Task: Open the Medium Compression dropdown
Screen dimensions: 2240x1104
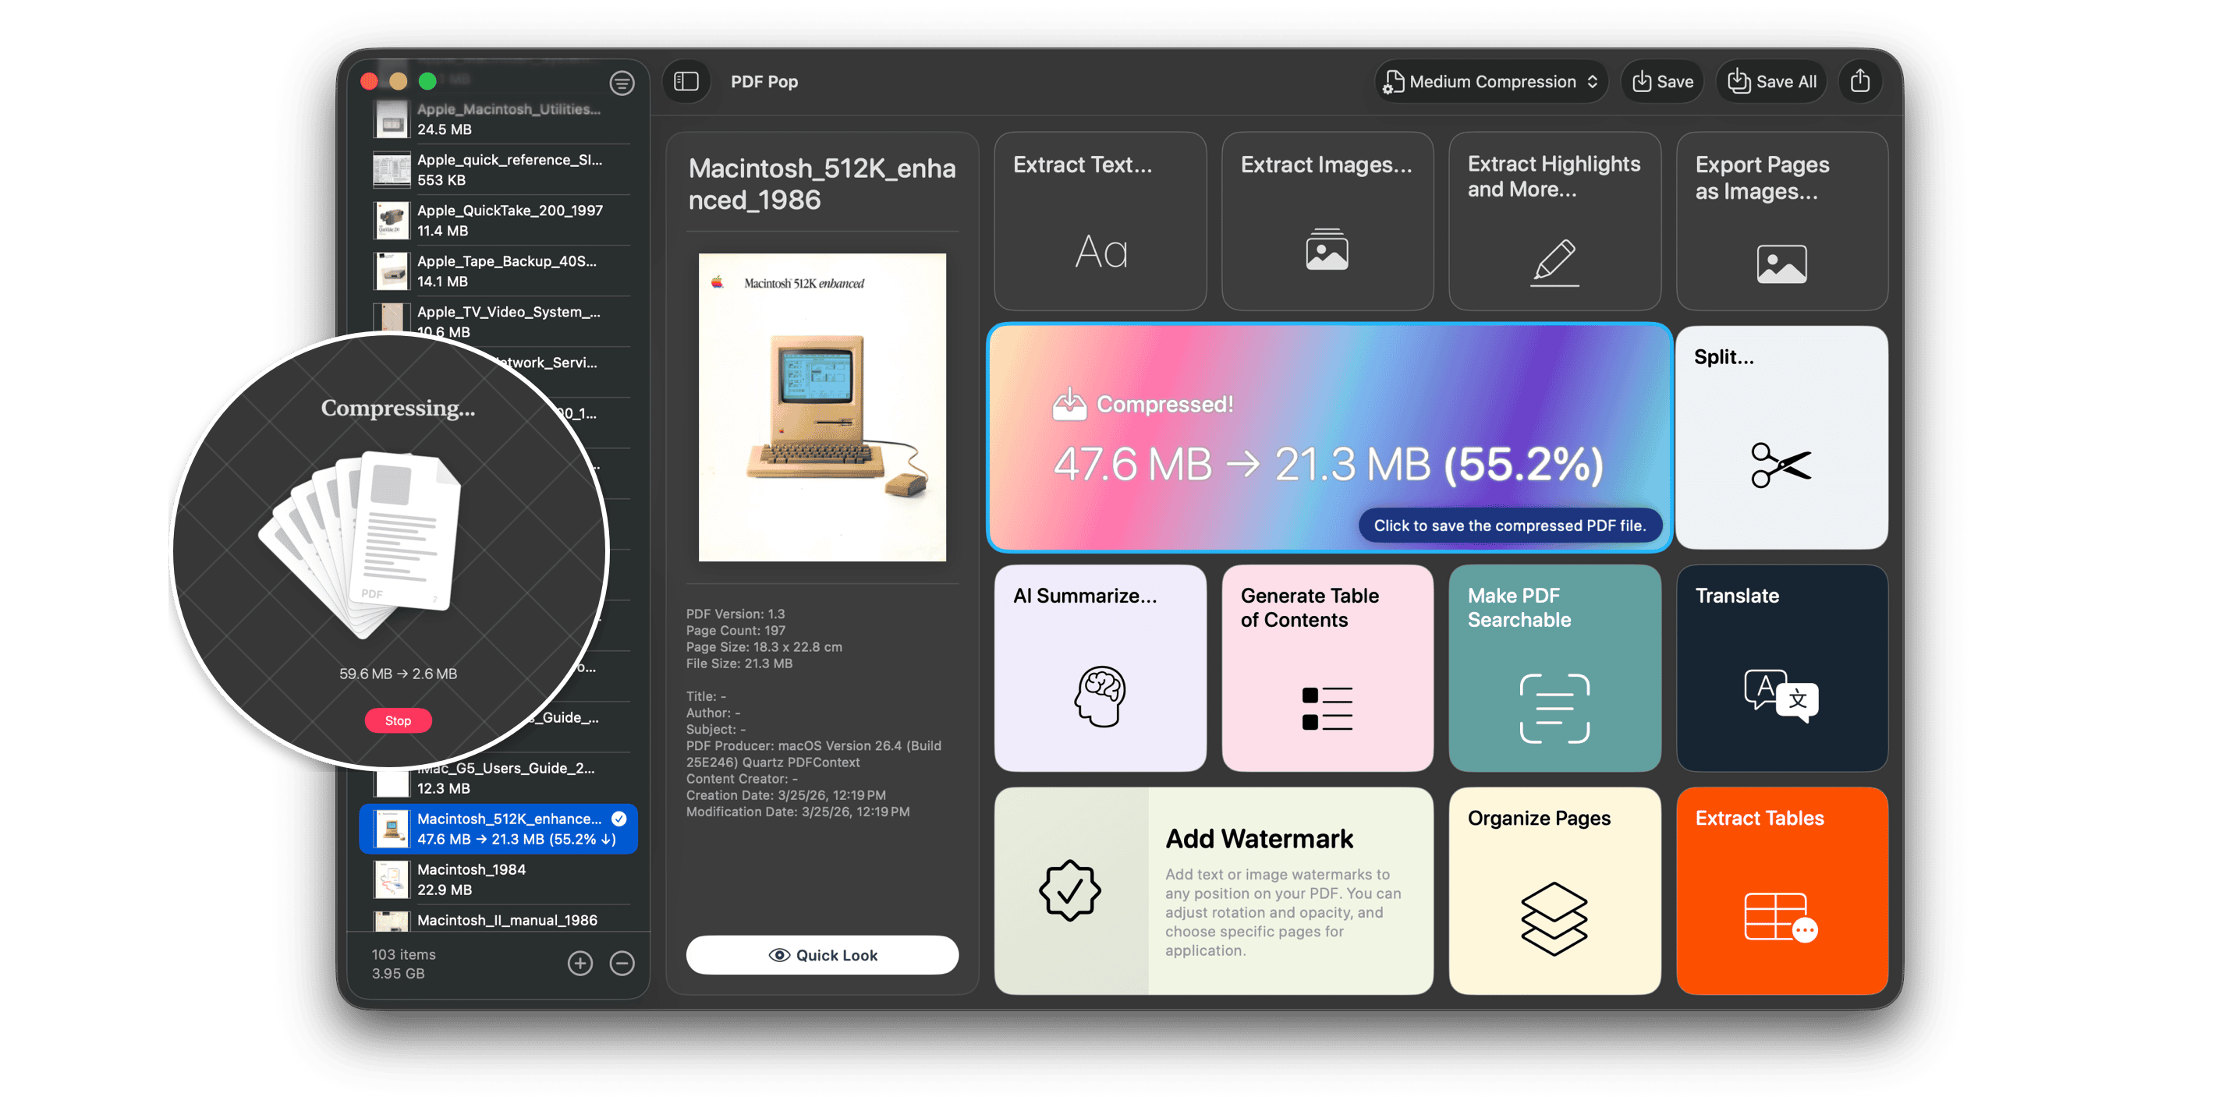Action: point(1490,82)
